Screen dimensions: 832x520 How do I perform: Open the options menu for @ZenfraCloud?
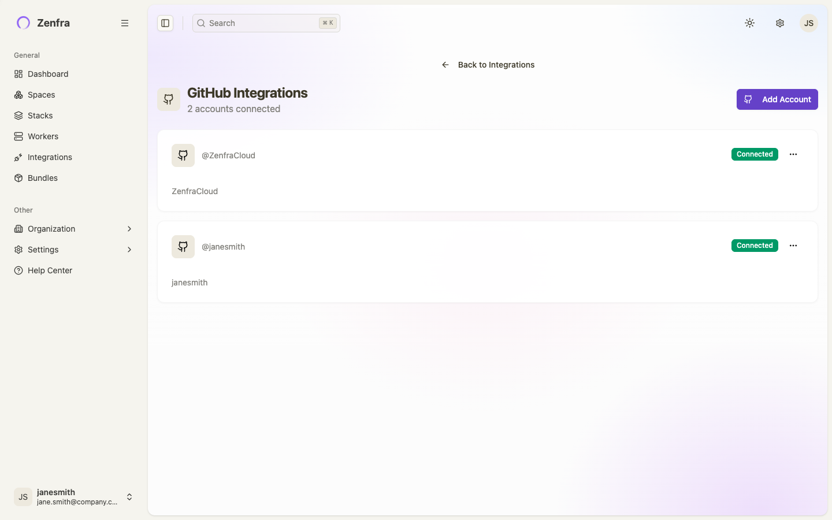click(793, 154)
